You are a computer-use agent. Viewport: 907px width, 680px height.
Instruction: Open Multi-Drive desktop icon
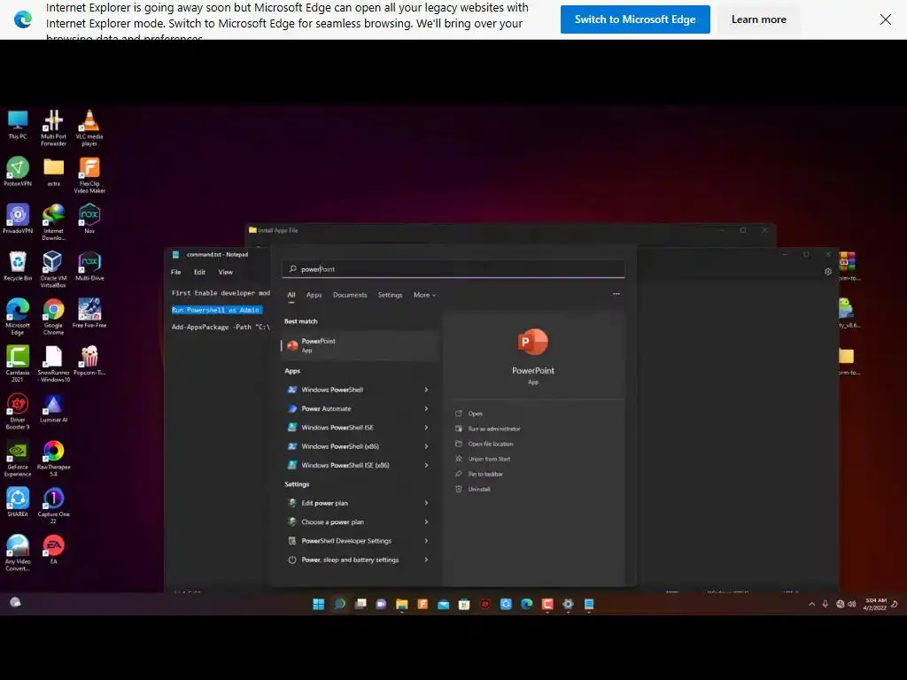point(89,266)
